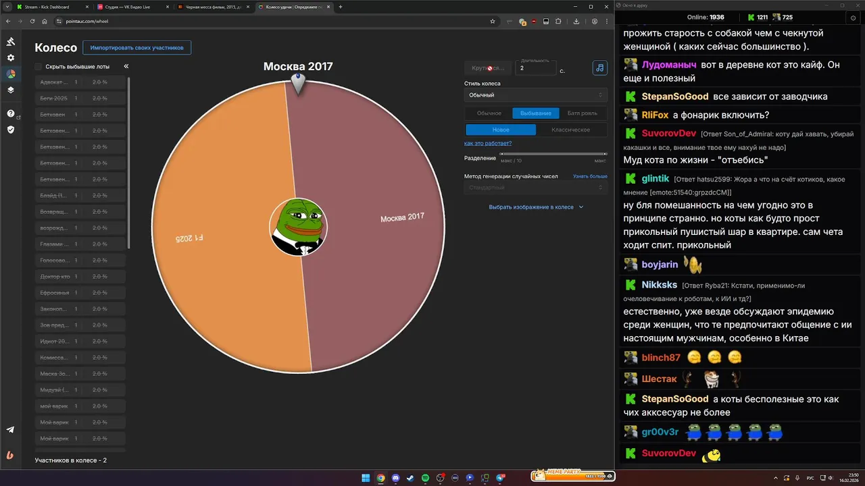Select 'Обычное' wheel mode
865x486 pixels.
pyautogui.click(x=489, y=113)
